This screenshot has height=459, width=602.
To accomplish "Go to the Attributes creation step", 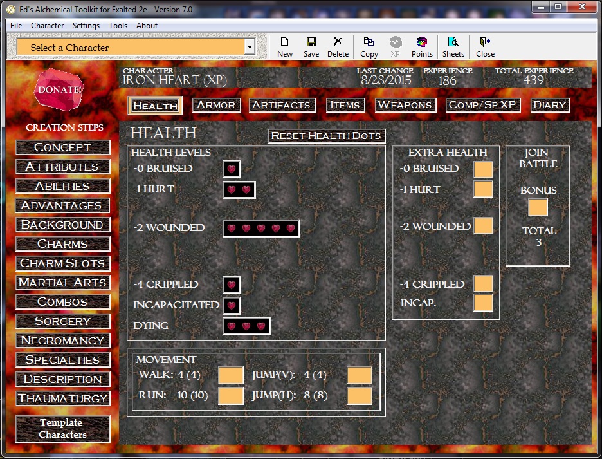I will 62,167.
